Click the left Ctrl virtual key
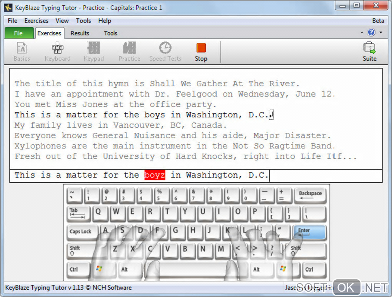 pyautogui.click(x=78, y=270)
